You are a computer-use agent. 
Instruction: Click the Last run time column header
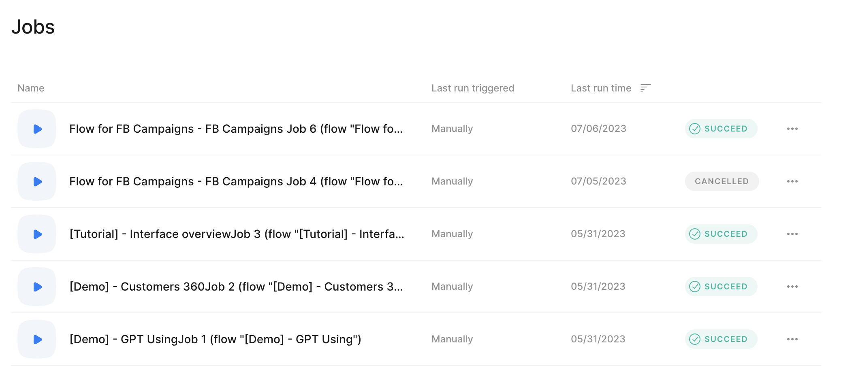(x=601, y=88)
